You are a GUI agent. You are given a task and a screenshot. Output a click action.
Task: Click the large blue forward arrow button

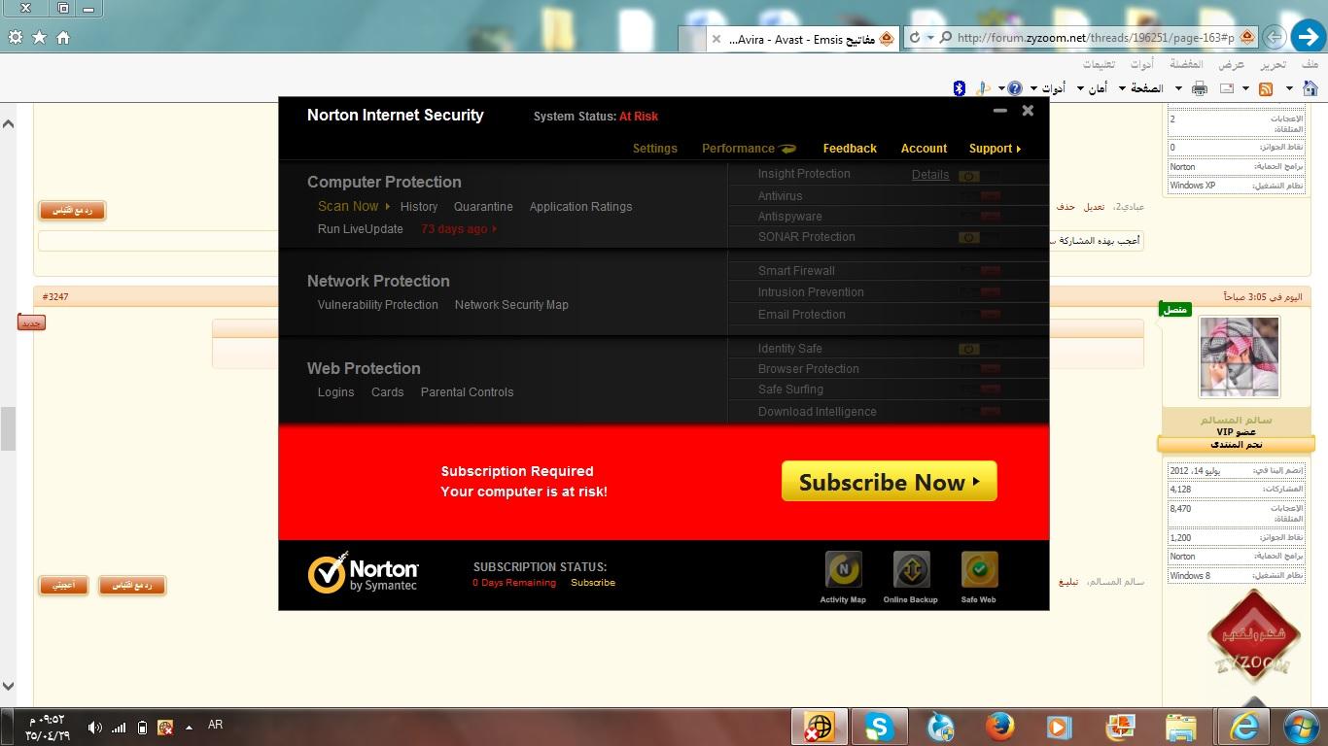click(1308, 37)
